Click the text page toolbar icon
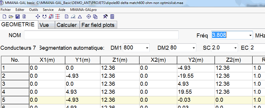The height and width of the screenshot is (108, 265). (67, 17)
